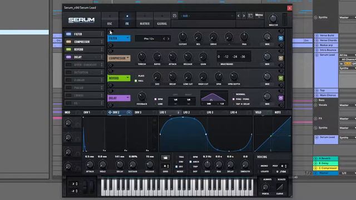Toggle delay LINK checkbox

click(x=156, y=104)
